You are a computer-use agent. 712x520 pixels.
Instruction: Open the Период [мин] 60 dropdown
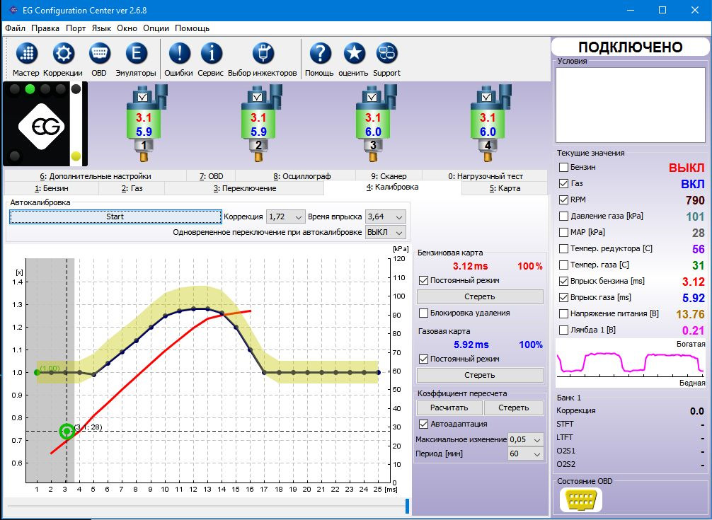point(525,453)
